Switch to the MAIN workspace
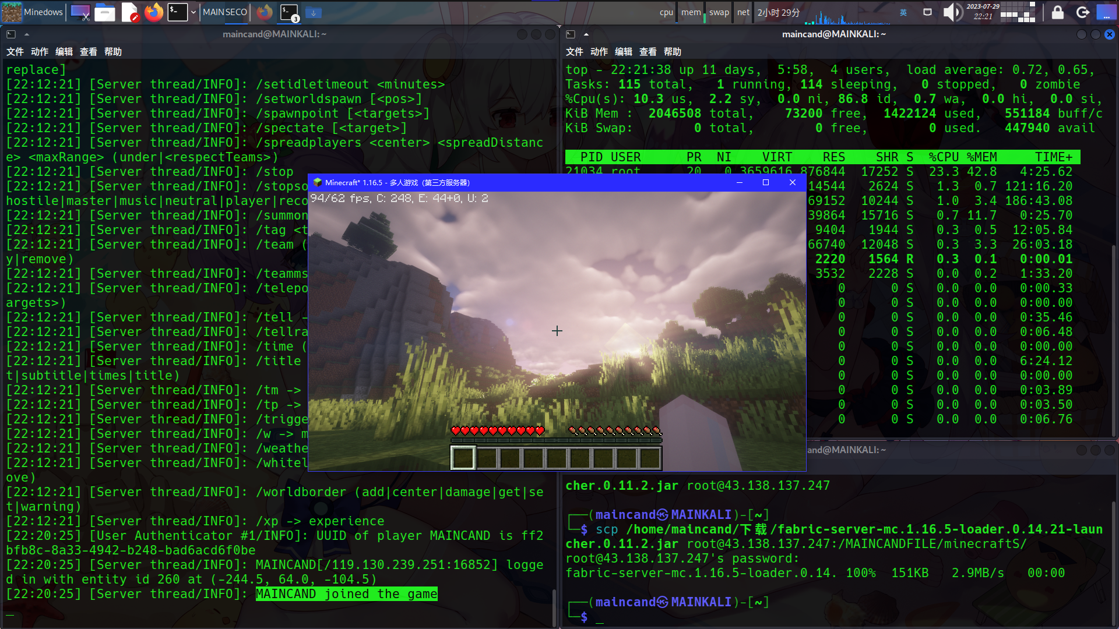The height and width of the screenshot is (629, 1119). pyautogui.click(x=213, y=12)
